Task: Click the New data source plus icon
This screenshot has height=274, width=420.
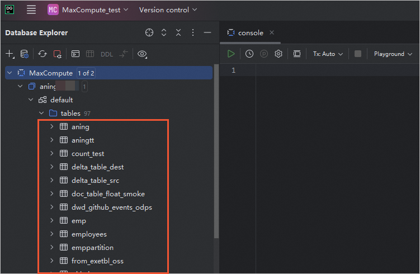Action: point(10,54)
